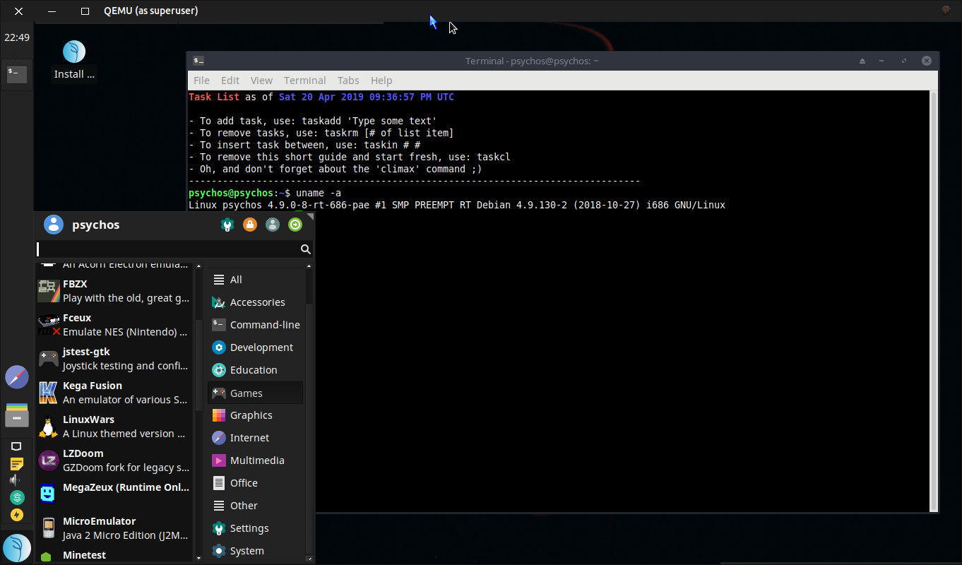Open the View menu in Terminal
This screenshot has height=565, width=962.
tap(261, 81)
